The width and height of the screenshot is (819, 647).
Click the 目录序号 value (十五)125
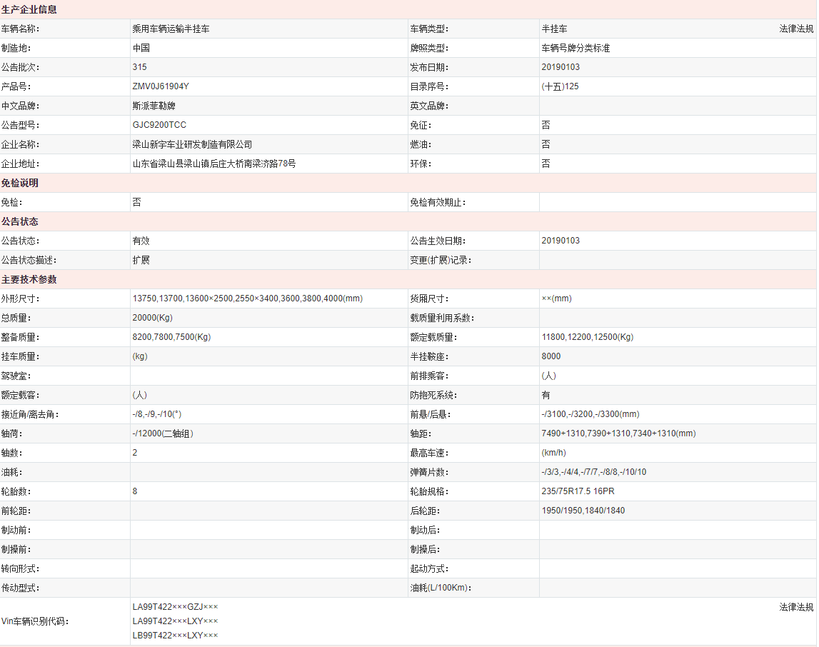coord(560,86)
